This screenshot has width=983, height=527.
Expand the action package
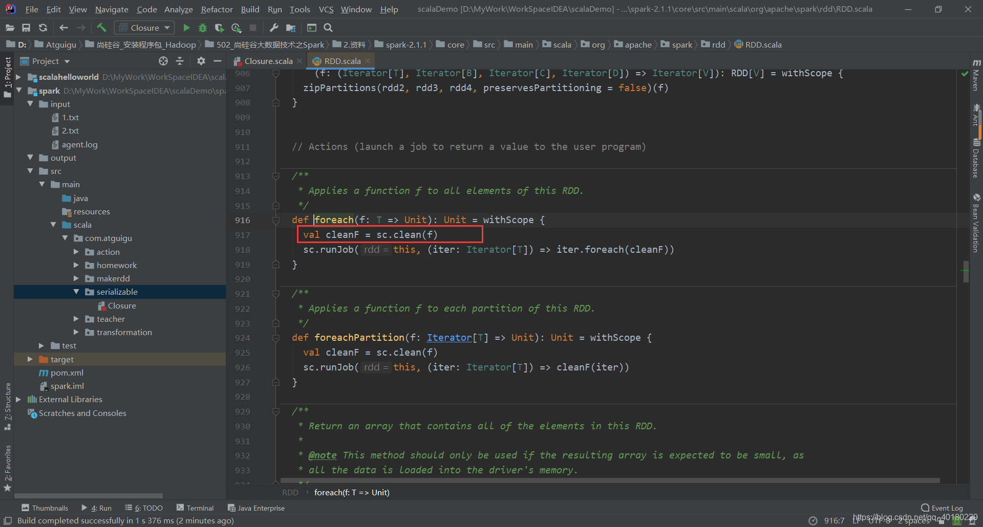(76, 252)
